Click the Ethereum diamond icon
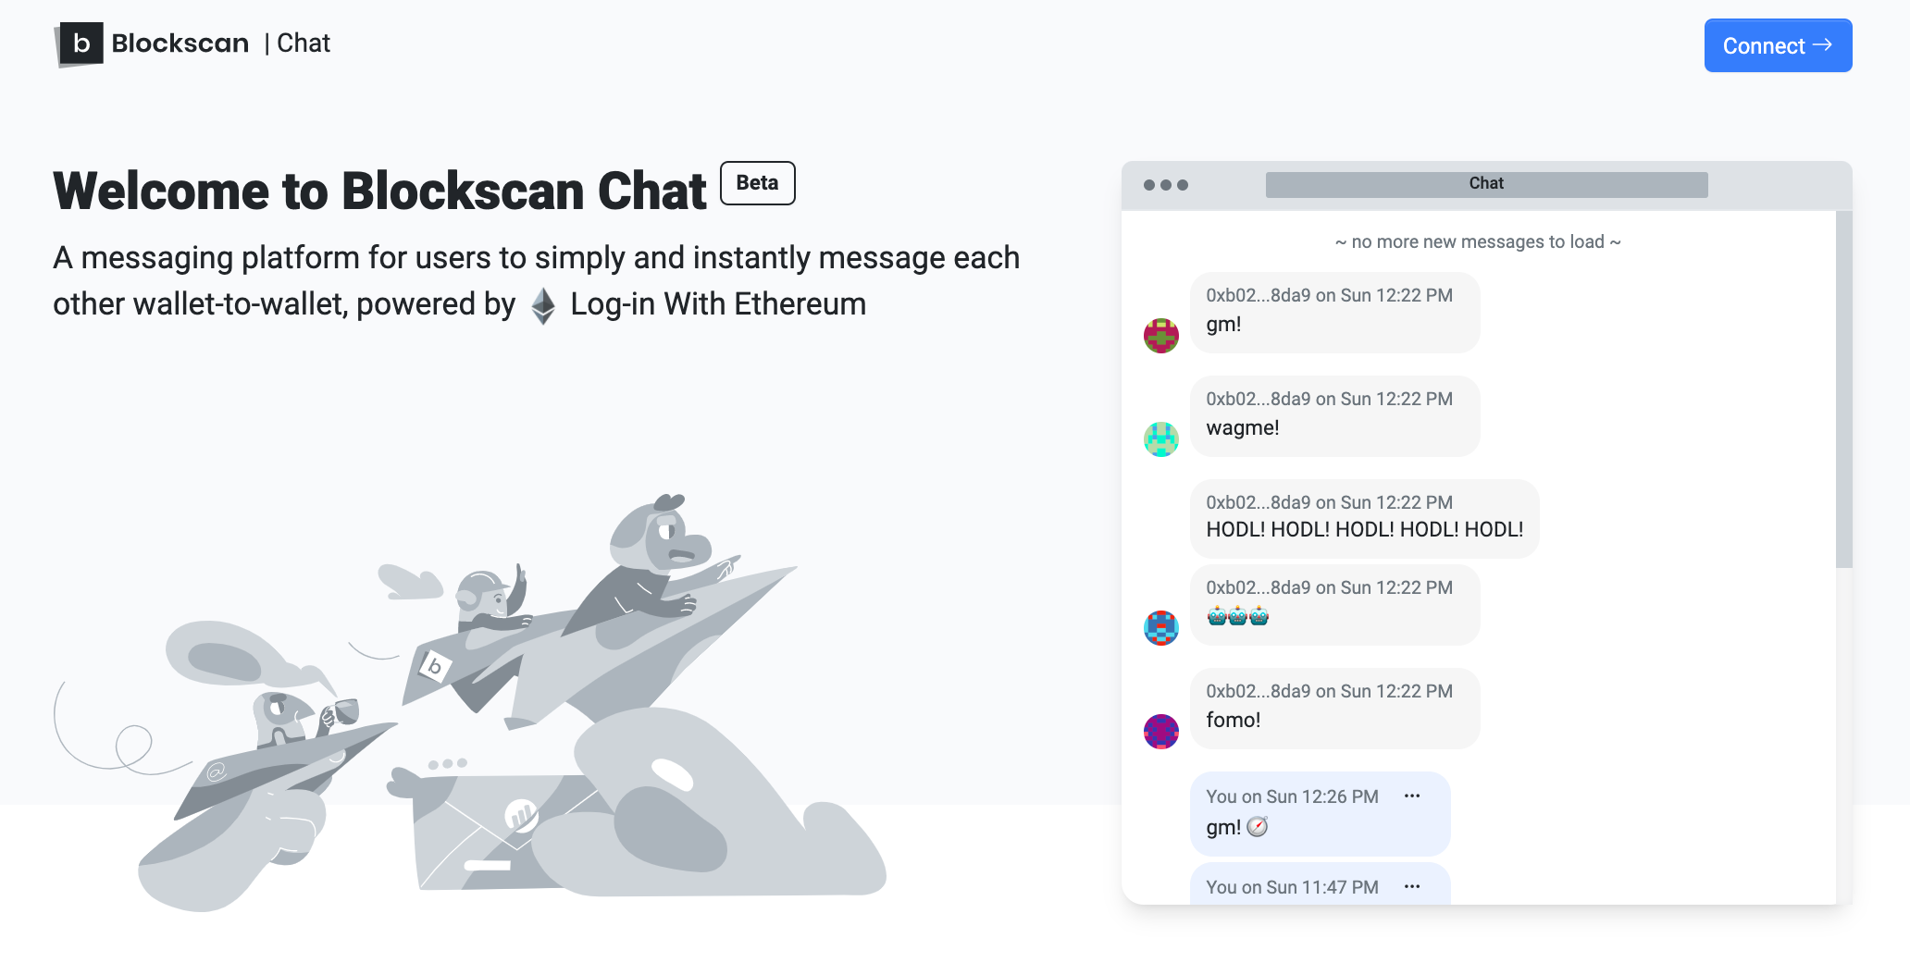 [543, 305]
